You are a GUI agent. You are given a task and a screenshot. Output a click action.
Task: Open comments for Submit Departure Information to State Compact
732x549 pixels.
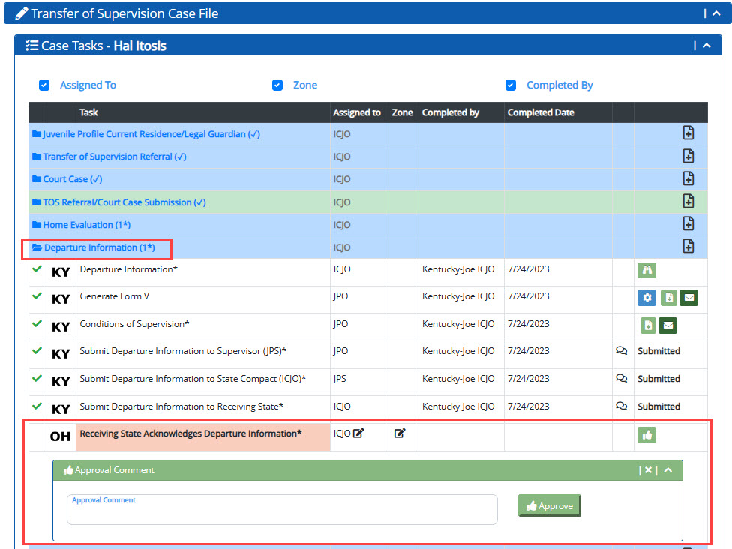click(621, 378)
